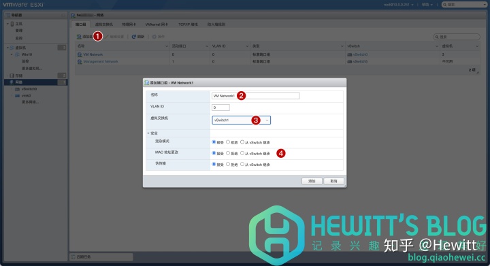Click the Networking (网络) icon in navigator
This screenshot has height=266, width=490.
(12, 82)
